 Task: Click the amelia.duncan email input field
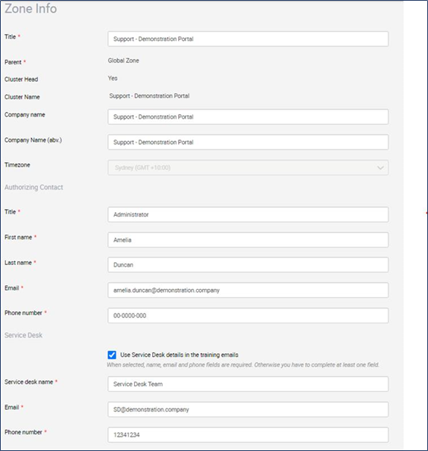(x=248, y=290)
